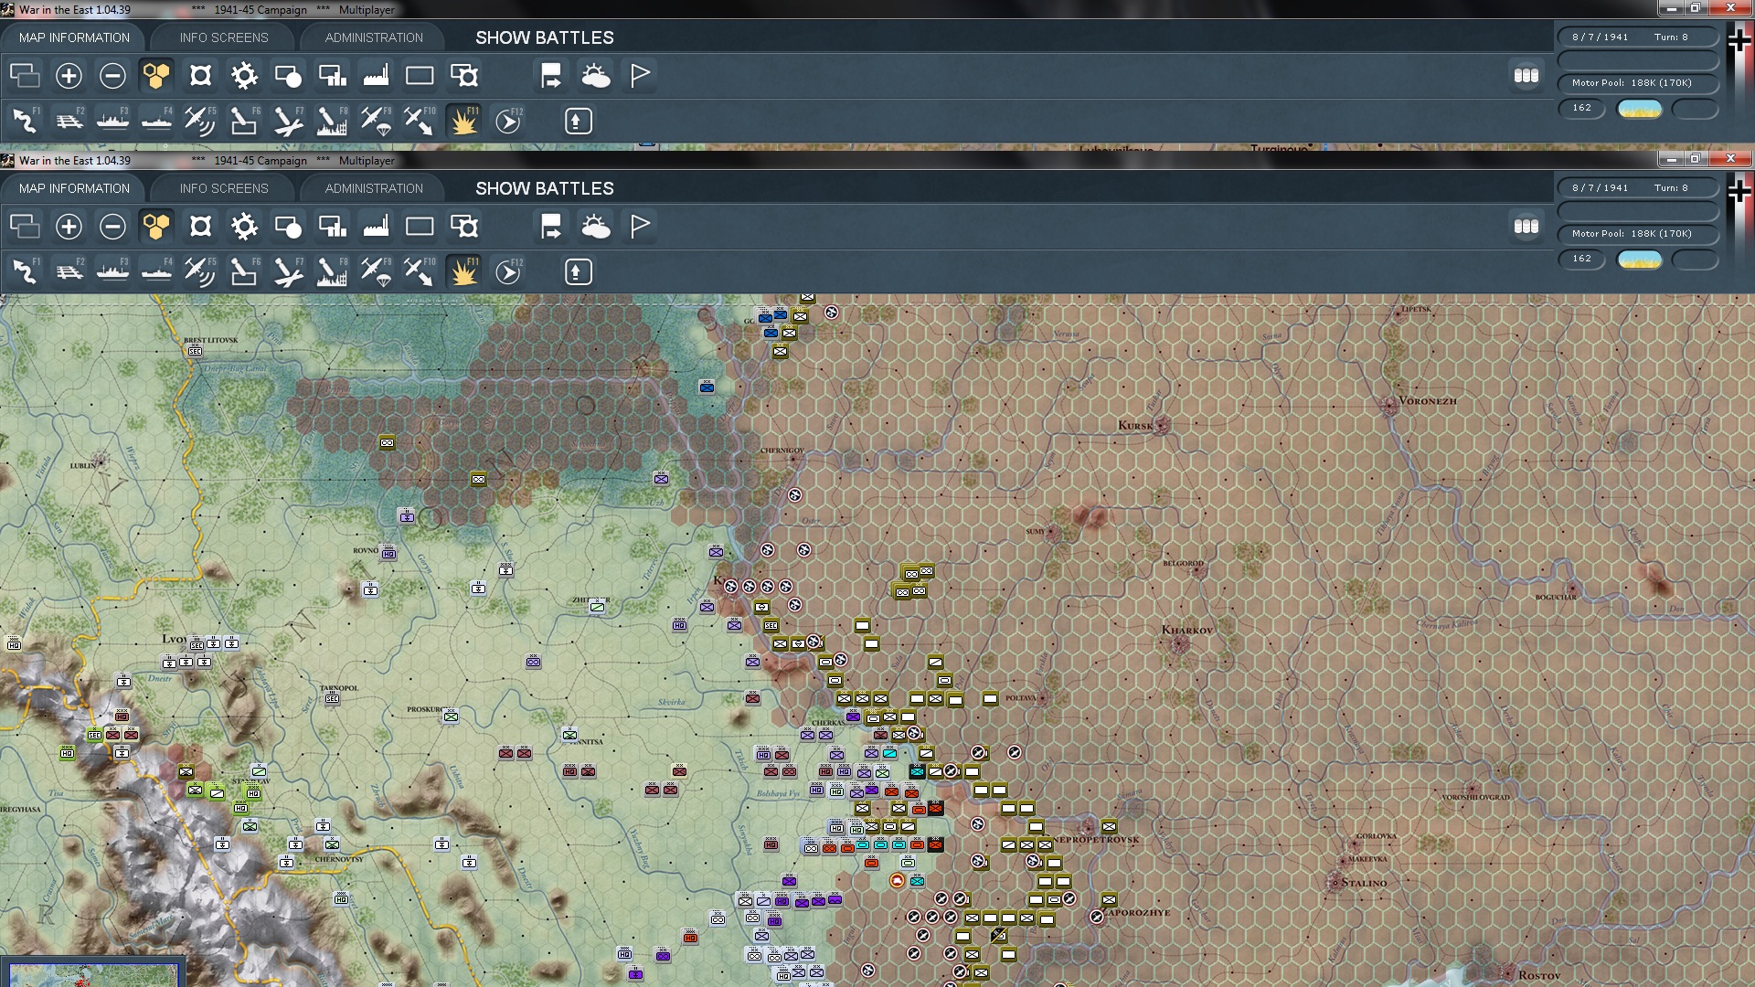Click flag-with-arrow icon in lower window
The image size is (1755, 987).
click(551, 227)
